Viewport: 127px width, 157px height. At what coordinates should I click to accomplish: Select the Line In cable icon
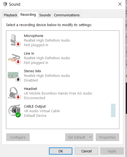click(x=14, y=58)
